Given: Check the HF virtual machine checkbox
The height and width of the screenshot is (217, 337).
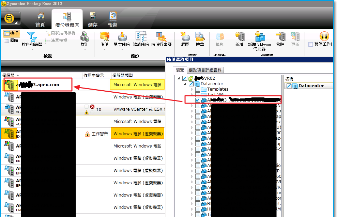Looking at the screenshot, I should (198, 209).
